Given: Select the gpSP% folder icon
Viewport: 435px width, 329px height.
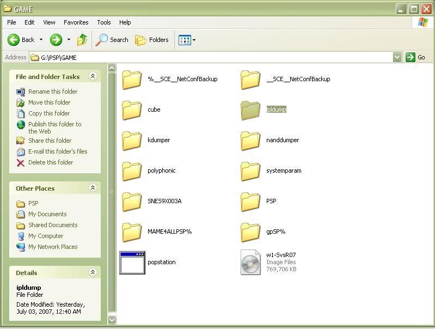Looking at the screenshot, I should 250,233.
